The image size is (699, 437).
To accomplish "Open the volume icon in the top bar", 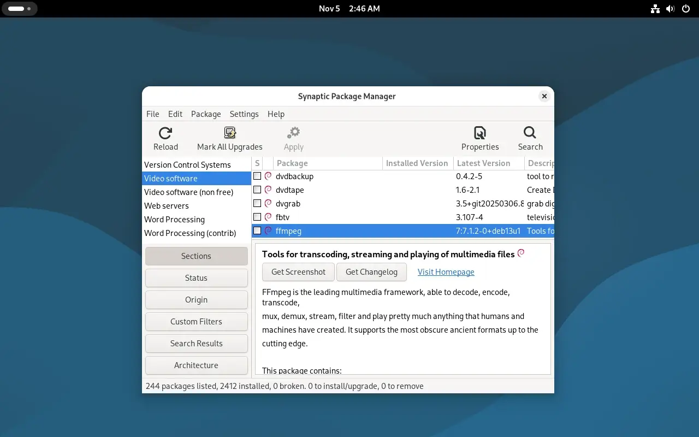I will 670,8.
